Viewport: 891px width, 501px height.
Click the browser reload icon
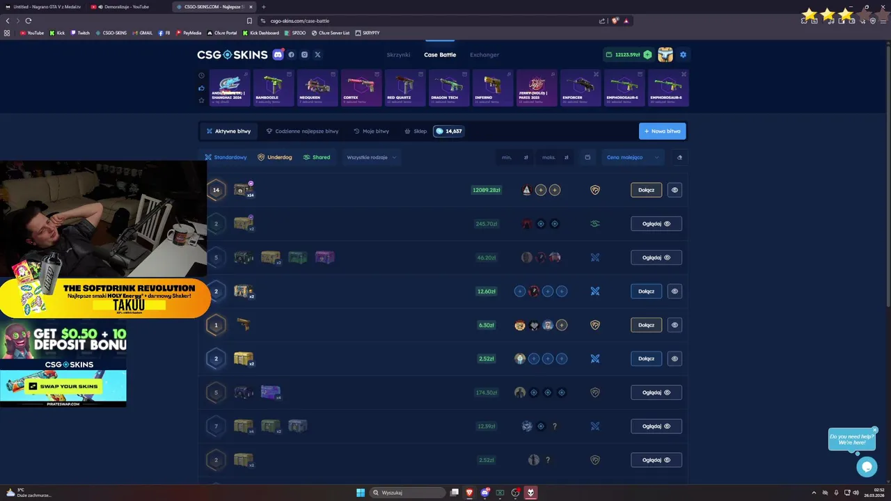28,21
